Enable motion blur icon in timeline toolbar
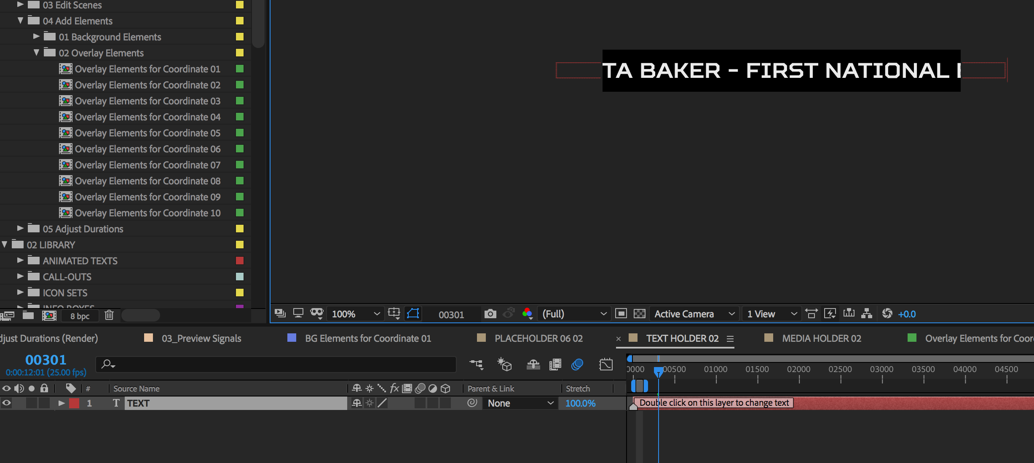The image size is (1034, 463). coord(577,365)
